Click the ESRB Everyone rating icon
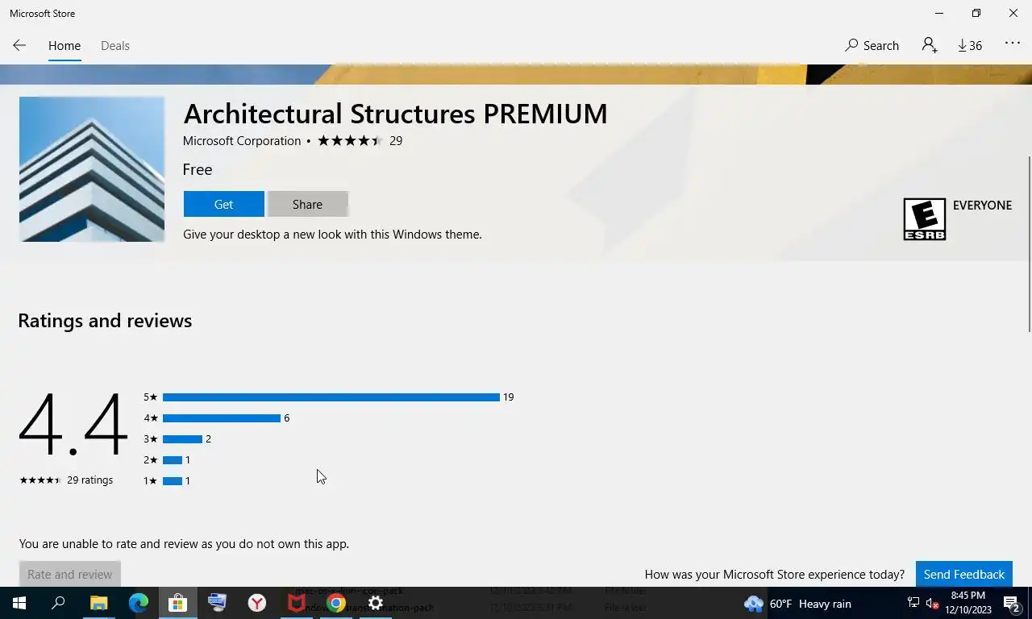Screen dimensions: 1032x619 (924, 219)
